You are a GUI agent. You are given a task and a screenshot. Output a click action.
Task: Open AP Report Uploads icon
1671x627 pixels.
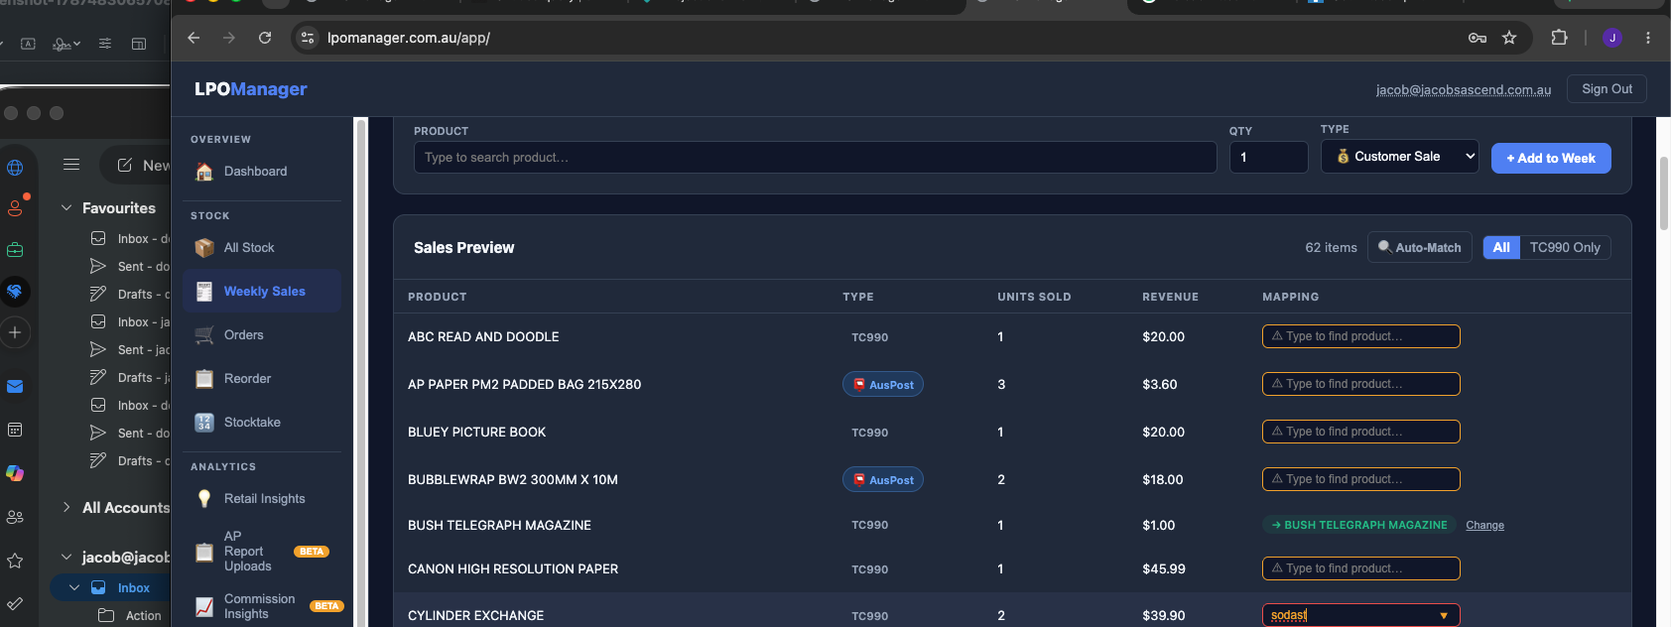click(x=204, y=552)
